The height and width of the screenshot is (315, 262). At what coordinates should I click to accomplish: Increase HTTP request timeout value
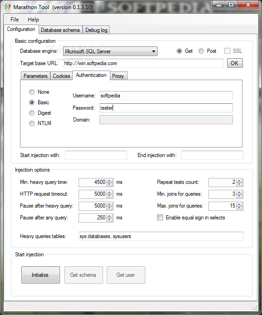click(x=109, y=192)
